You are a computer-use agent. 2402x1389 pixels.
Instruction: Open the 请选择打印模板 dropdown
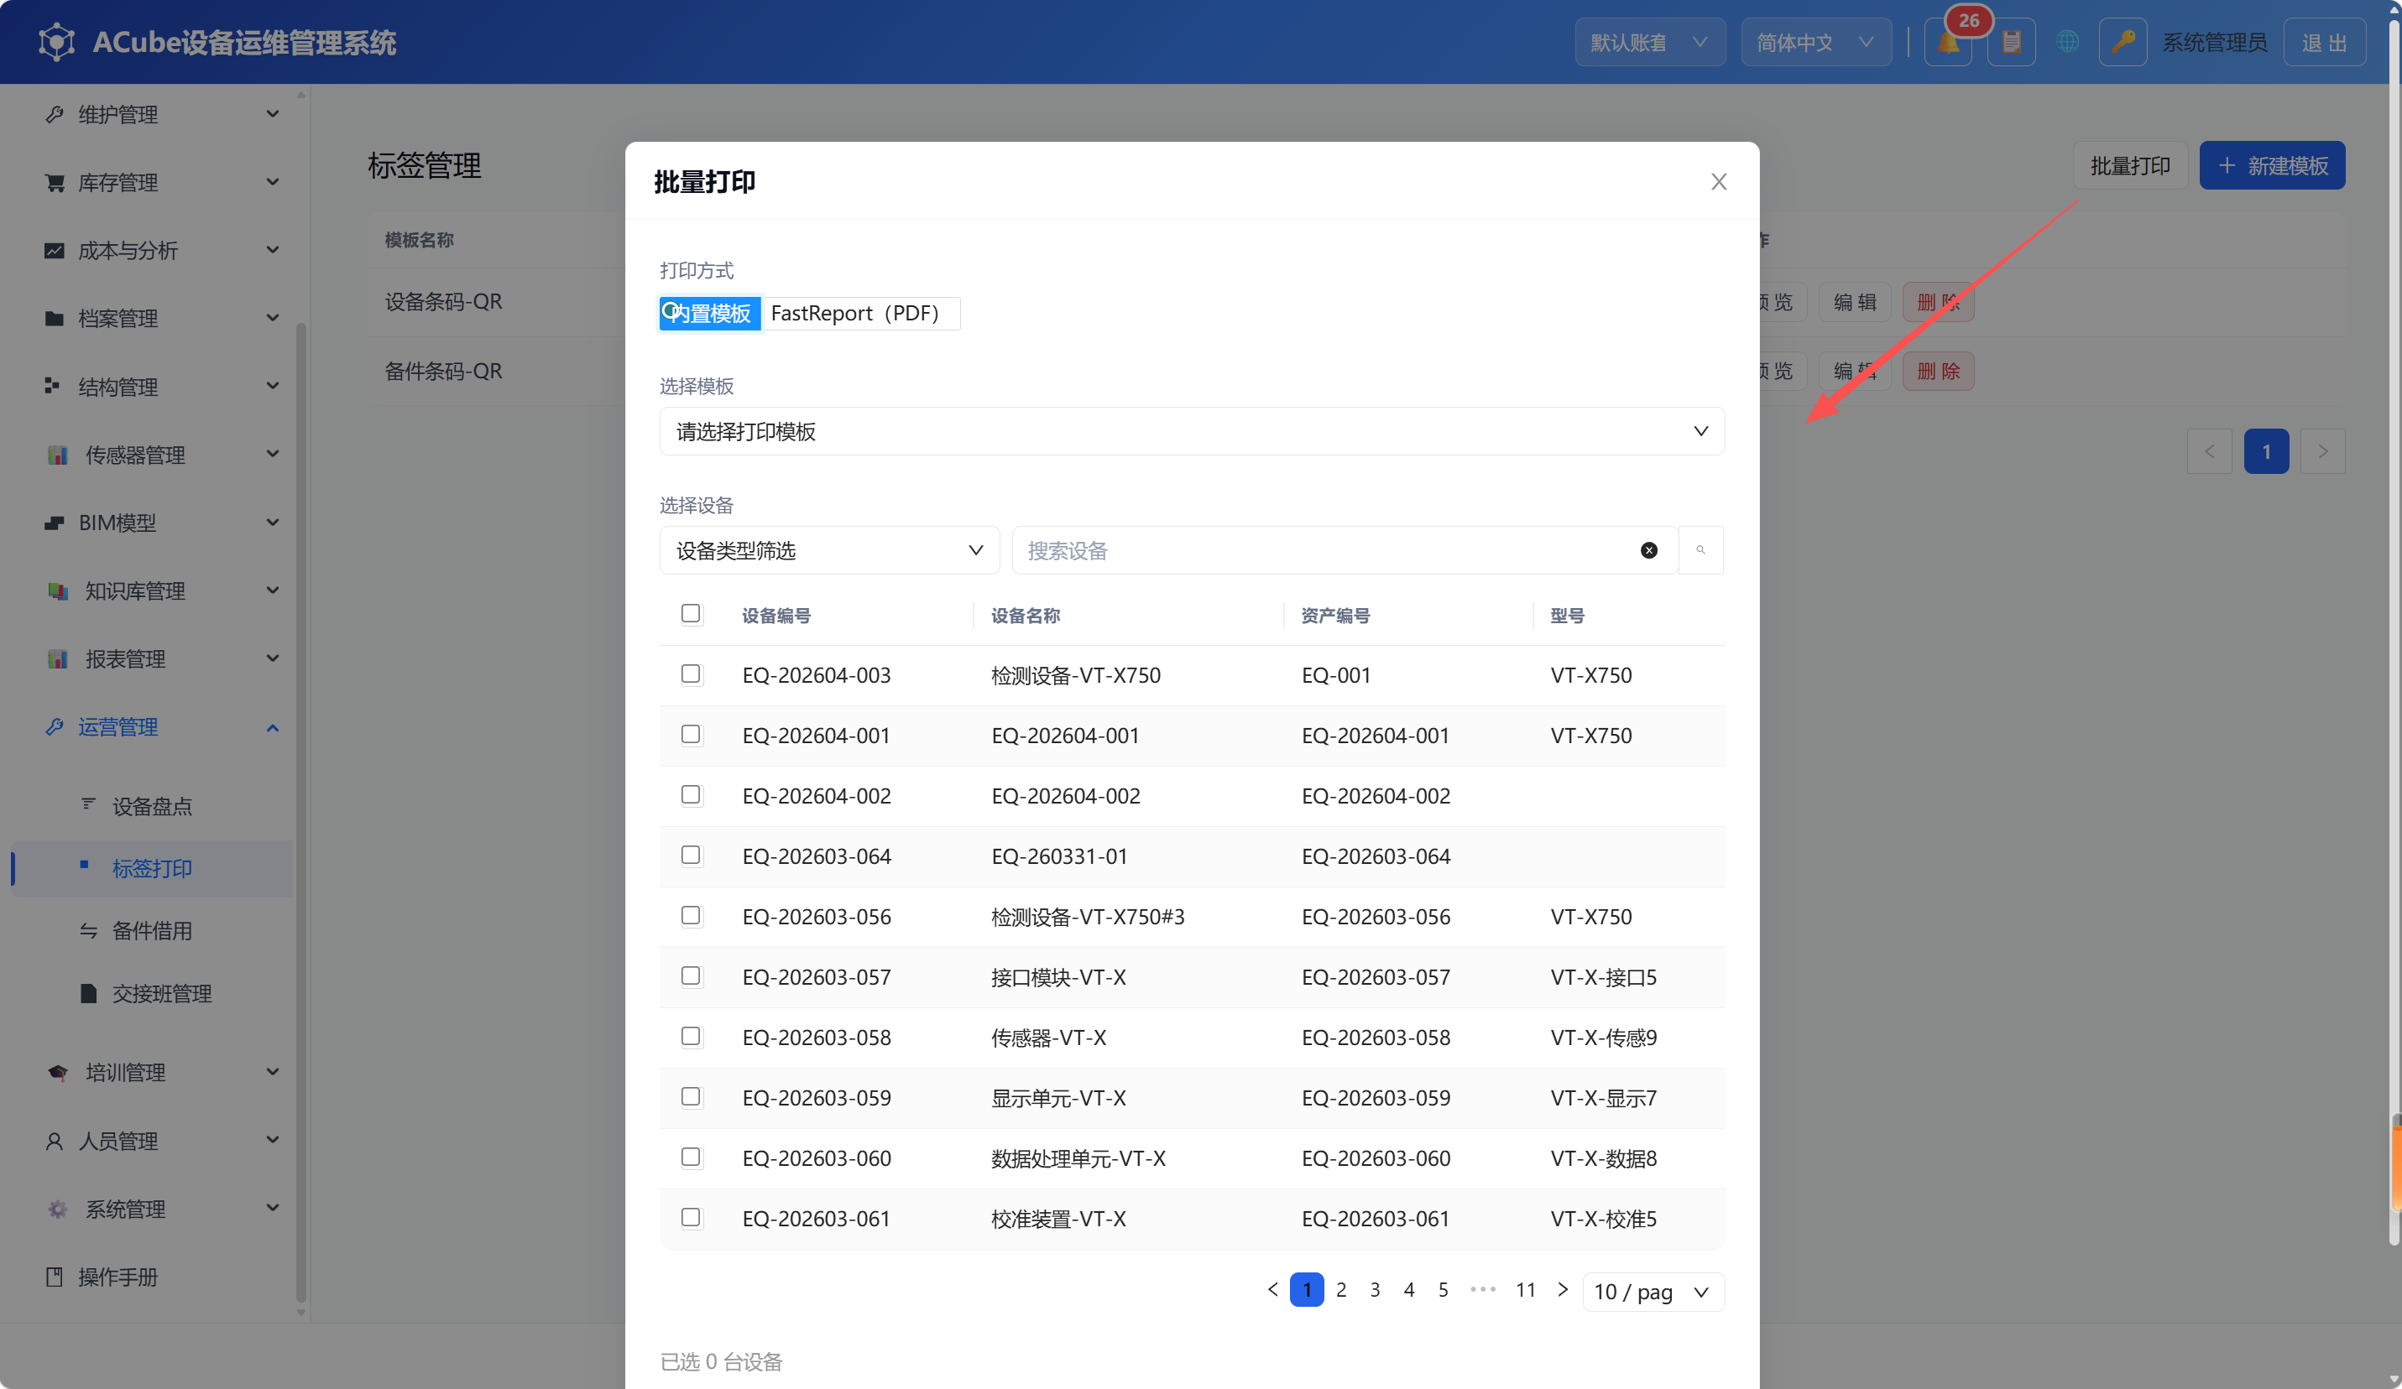click(1192, 430)
